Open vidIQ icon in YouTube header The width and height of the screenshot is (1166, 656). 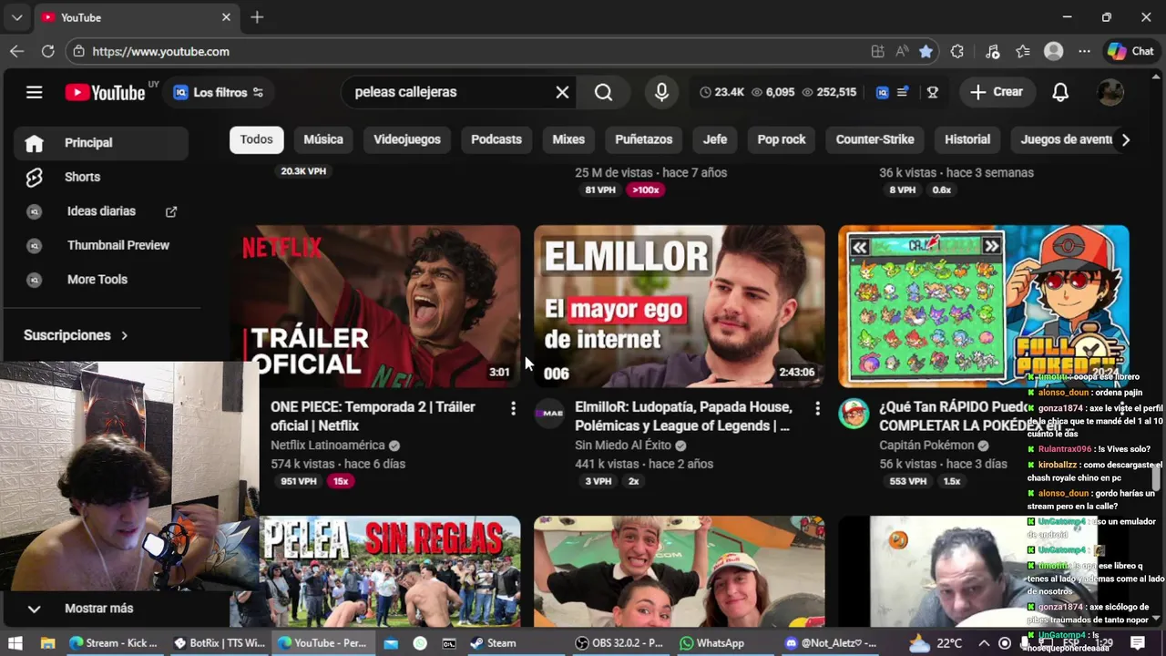tap(882, 92)
